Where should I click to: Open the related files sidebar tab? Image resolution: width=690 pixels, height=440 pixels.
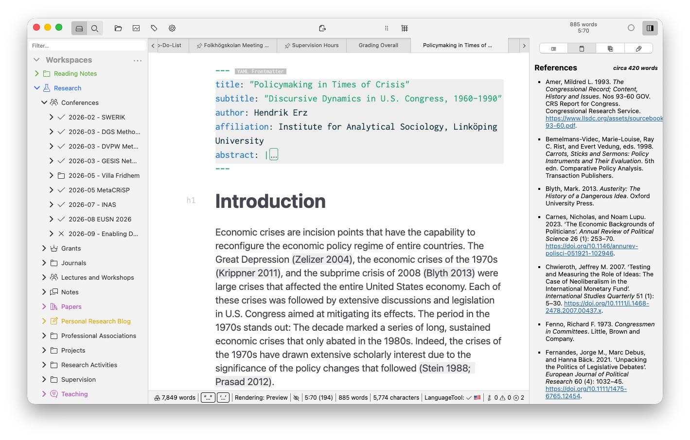point(610,49)
